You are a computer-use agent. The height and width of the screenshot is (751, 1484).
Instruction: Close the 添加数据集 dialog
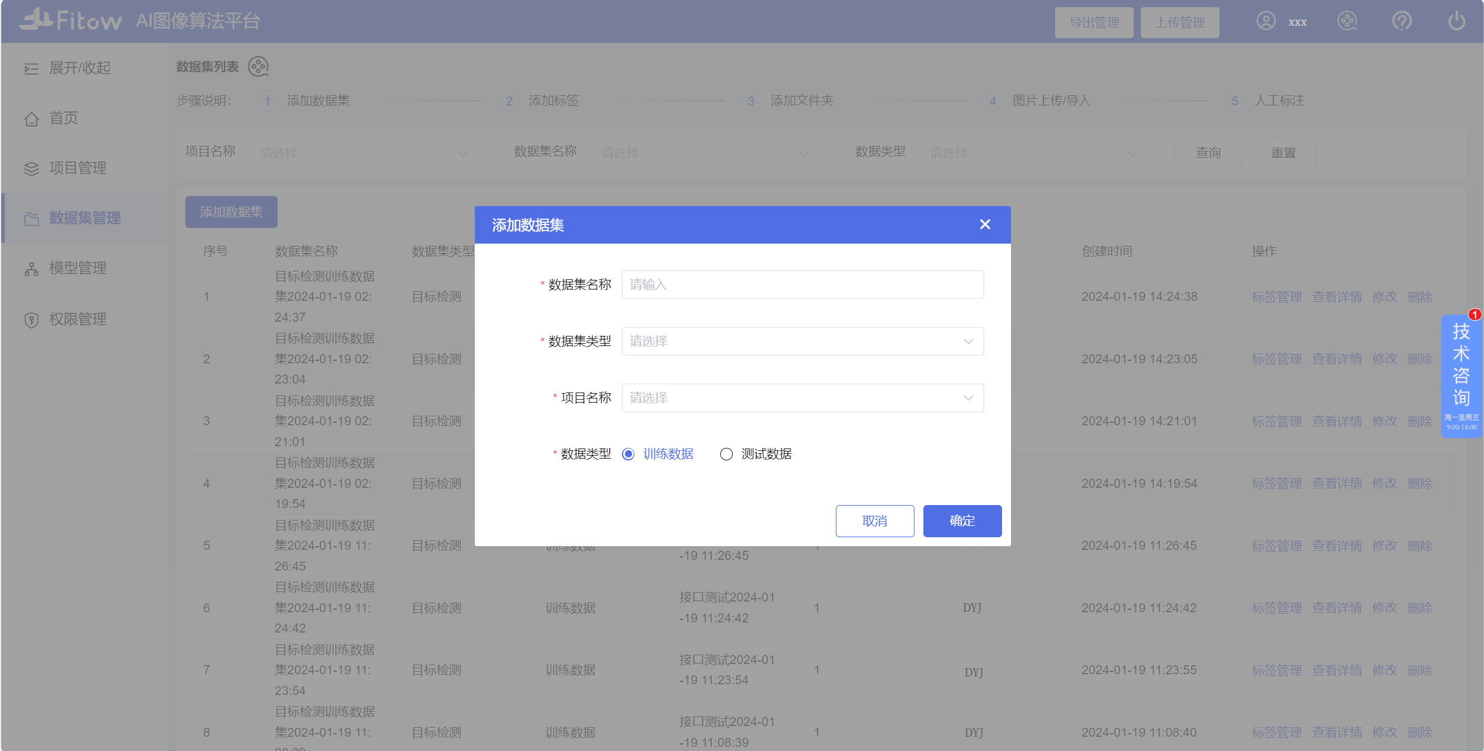coord(985,225)
